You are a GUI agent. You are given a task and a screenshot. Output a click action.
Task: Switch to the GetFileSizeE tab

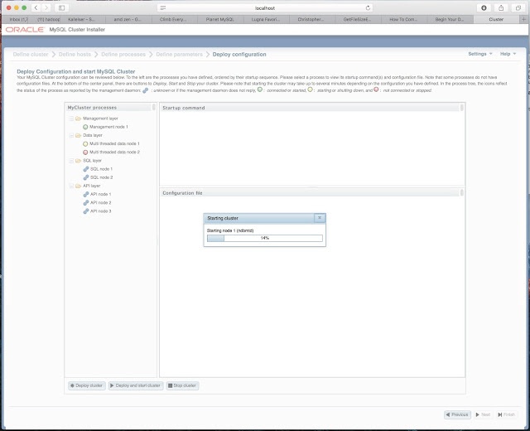coord(357,19)
